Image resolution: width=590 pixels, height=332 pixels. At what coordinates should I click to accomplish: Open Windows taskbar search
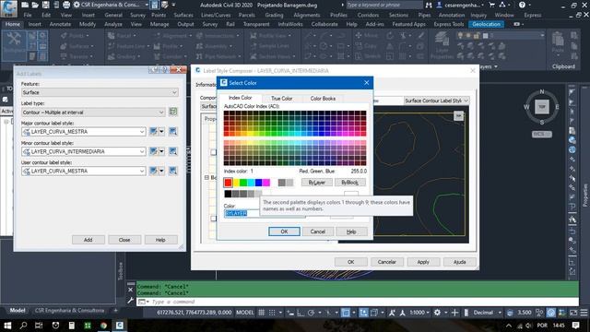click(x=23, y=326)
